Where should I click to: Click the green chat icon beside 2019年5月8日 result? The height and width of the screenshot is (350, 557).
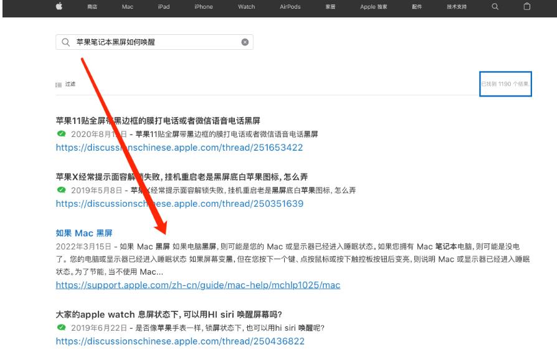coord(62,190)
